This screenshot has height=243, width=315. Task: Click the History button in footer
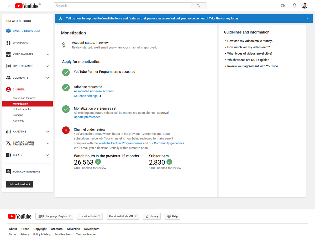point(151,216)
